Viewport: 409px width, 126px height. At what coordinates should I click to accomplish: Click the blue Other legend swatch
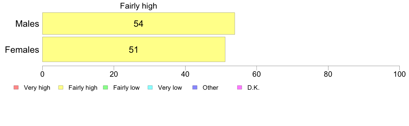tap(195, 88)
